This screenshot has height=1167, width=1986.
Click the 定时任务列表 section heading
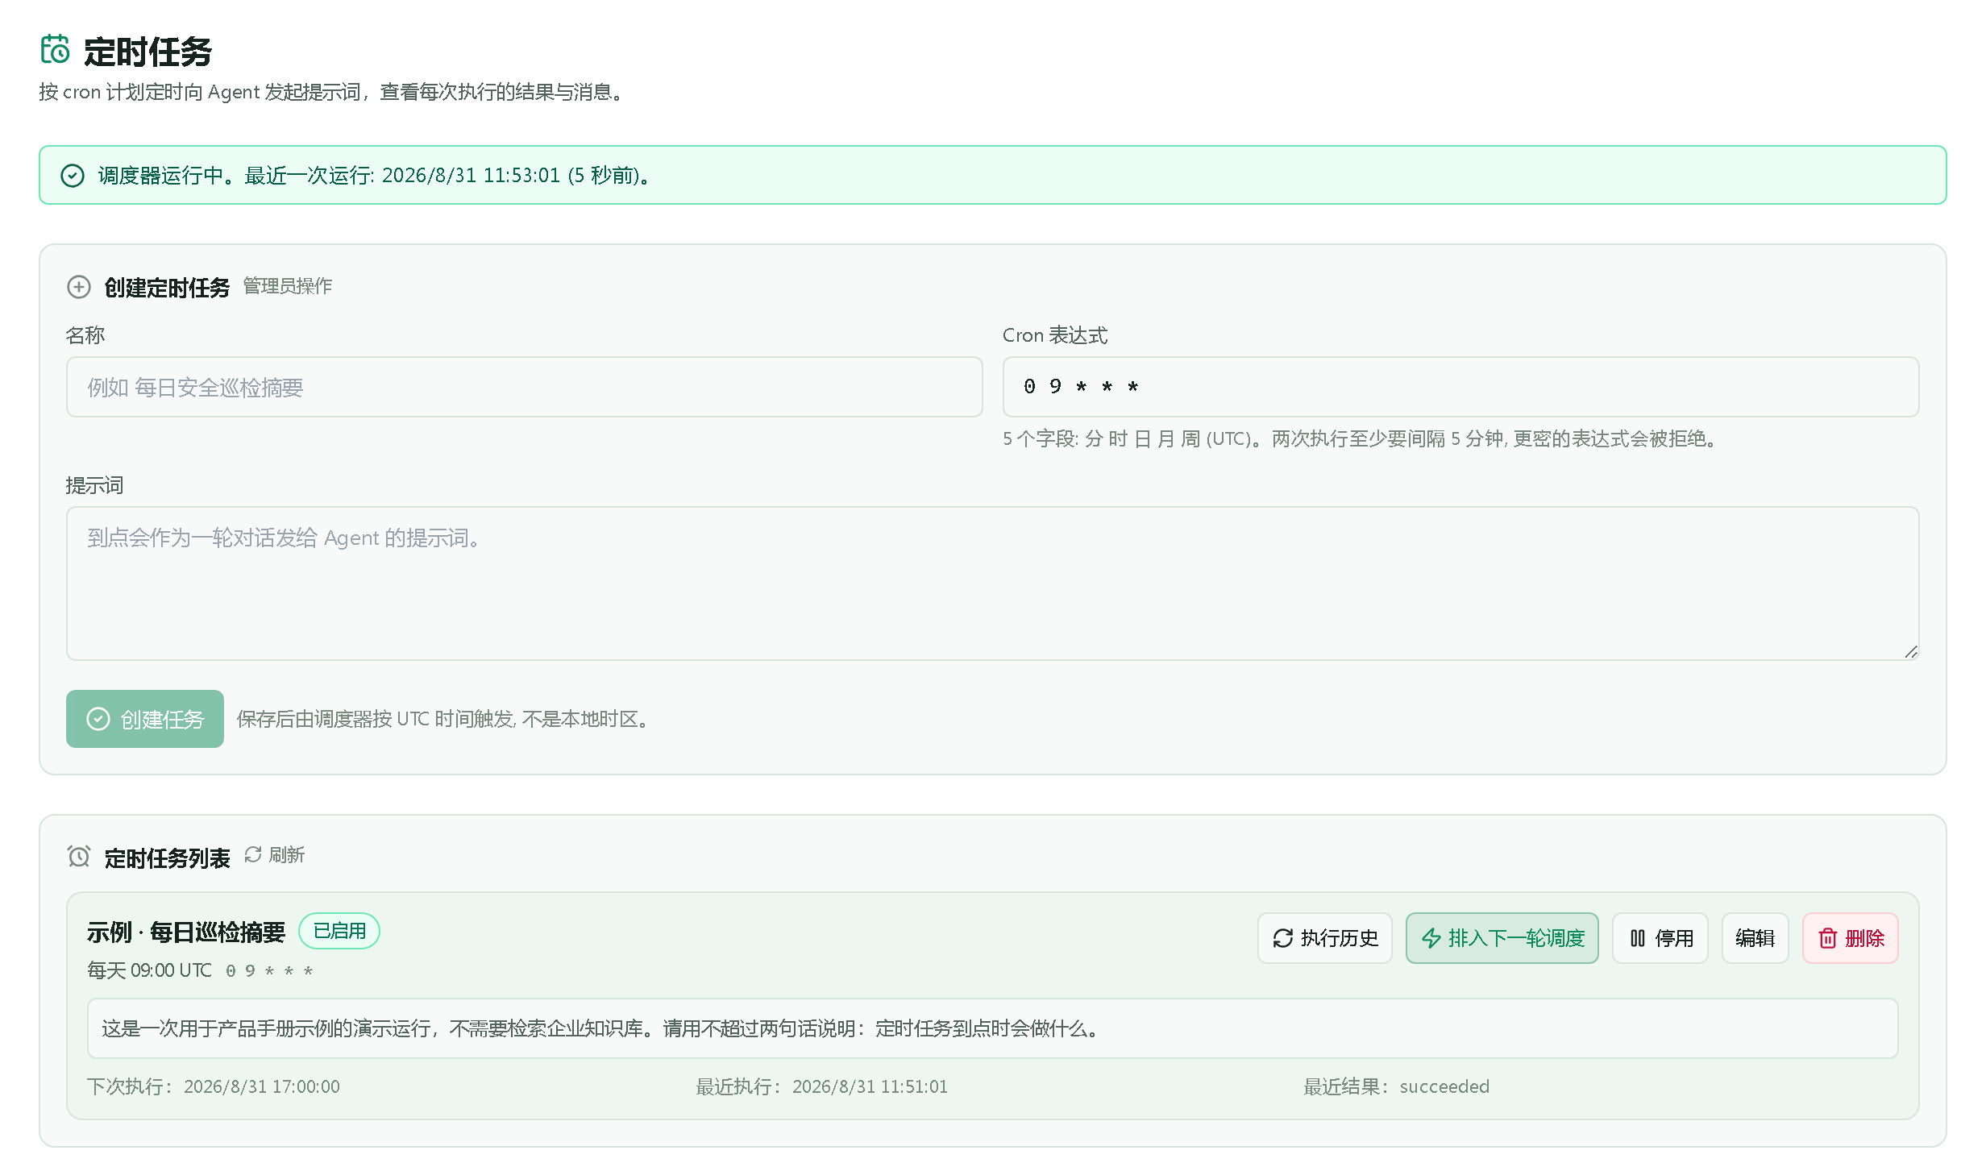pos(168,858)
